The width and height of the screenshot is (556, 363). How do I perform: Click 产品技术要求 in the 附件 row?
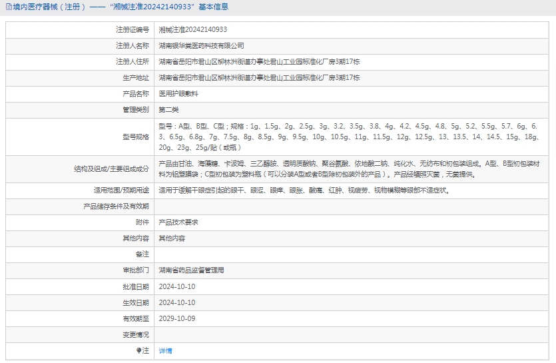tap(178, 222)
